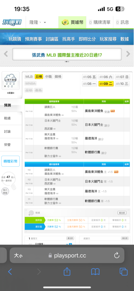This screenshot has width=134, height=291.
Task: Pick the date 07/06 六
Action: (x=106, y=77)
